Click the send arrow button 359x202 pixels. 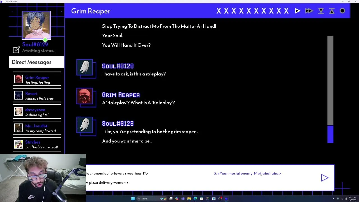325,178
